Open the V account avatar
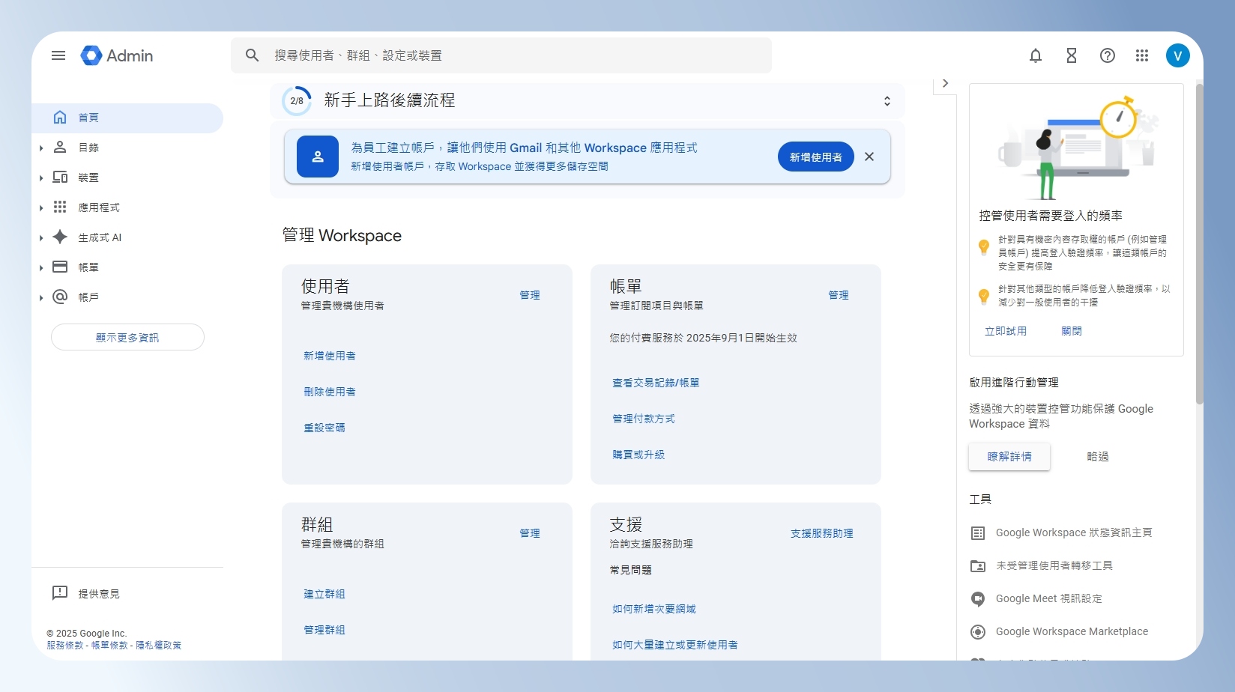The image size is (1235, 692). pos(1178,55)
